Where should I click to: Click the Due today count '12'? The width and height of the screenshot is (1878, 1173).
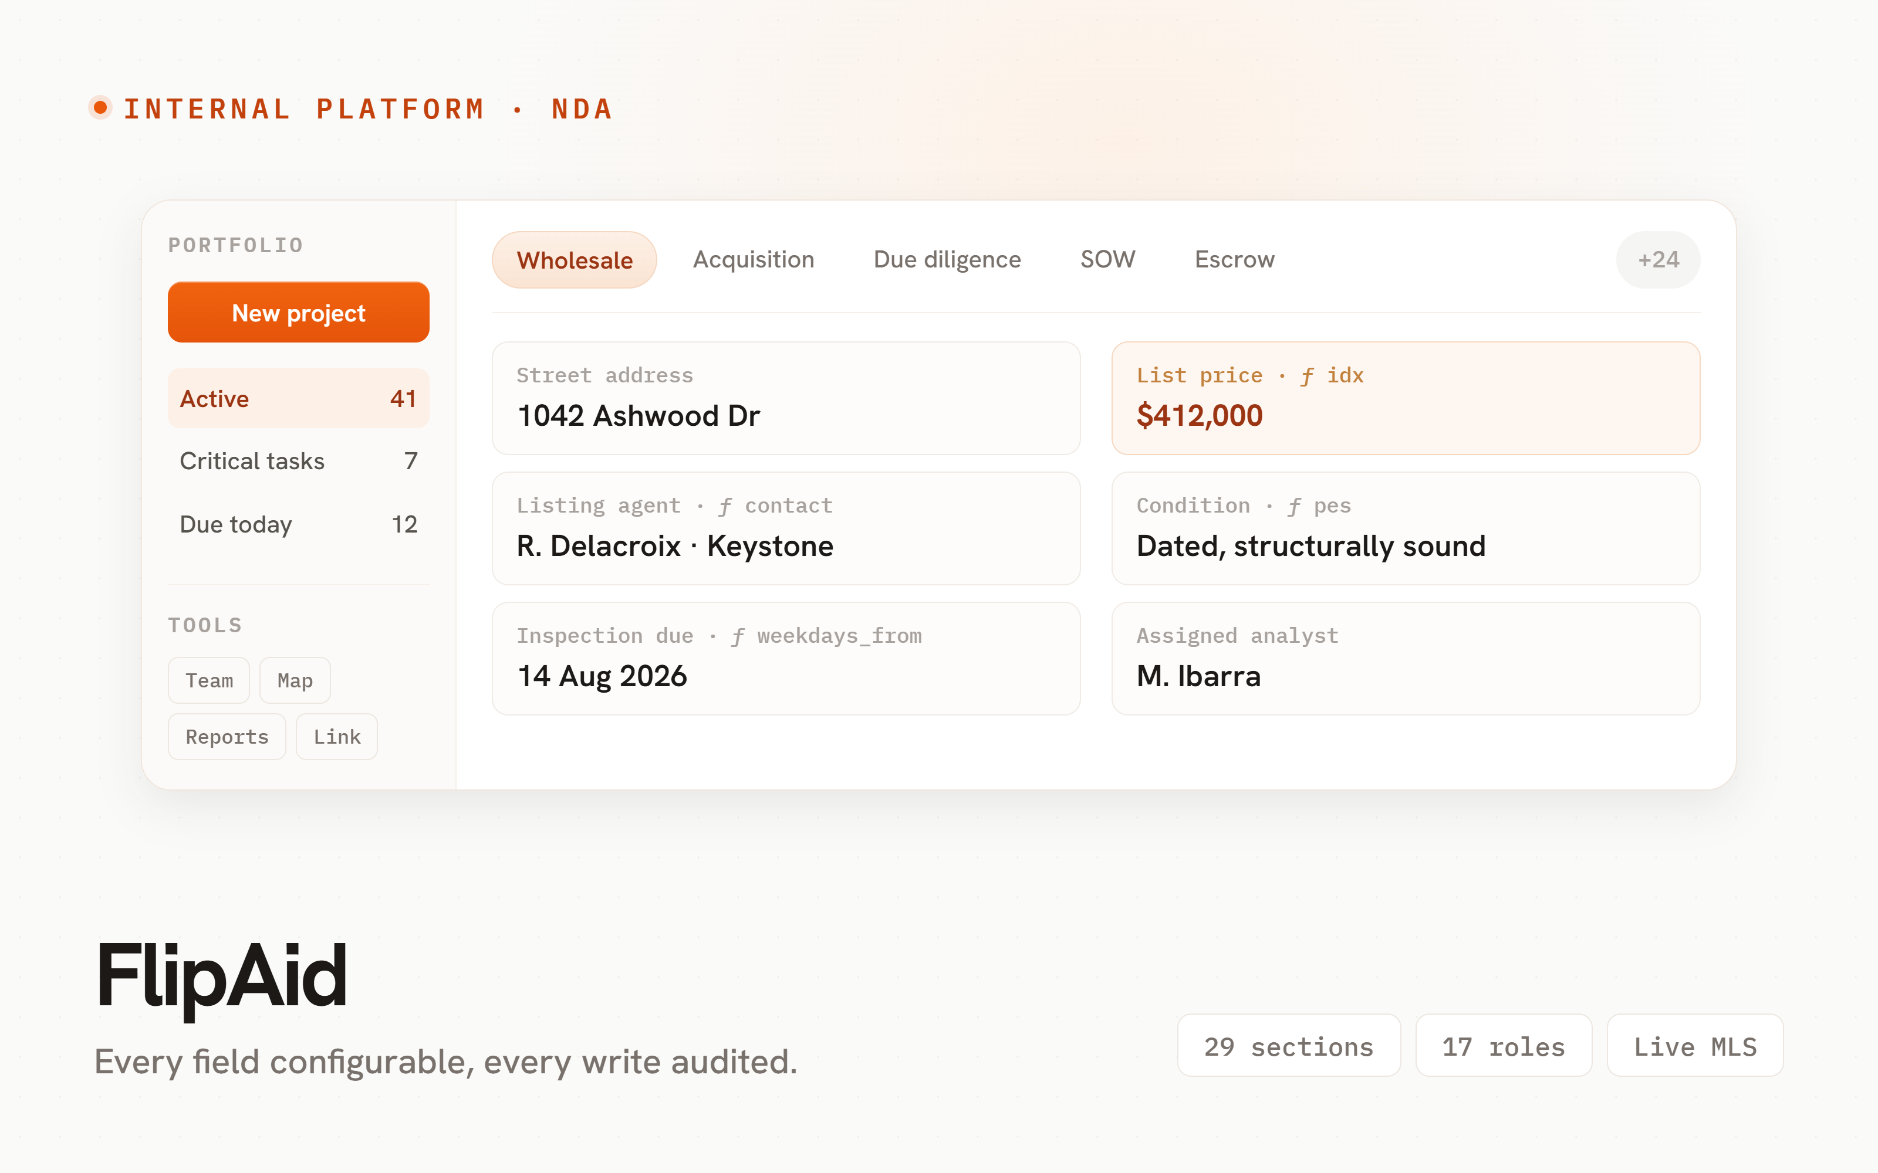(404, 524)
